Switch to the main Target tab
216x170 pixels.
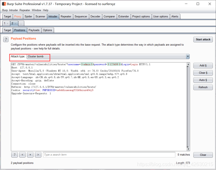tap(7, 17)
